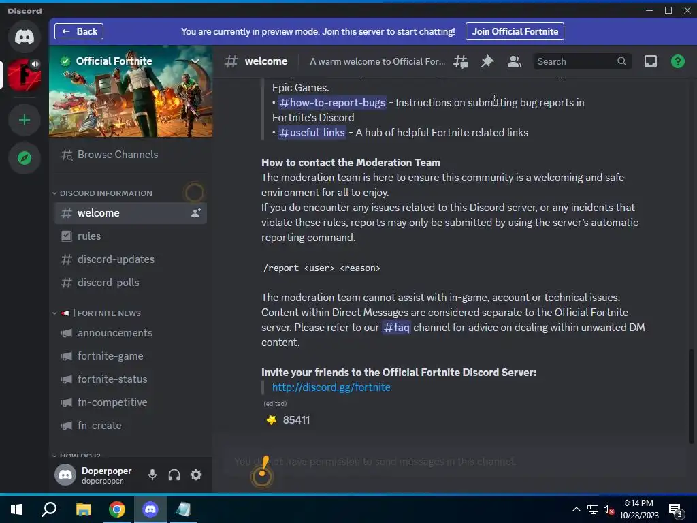Open Windows taskbar search
The image size is (697, 523).
point(49,509)
